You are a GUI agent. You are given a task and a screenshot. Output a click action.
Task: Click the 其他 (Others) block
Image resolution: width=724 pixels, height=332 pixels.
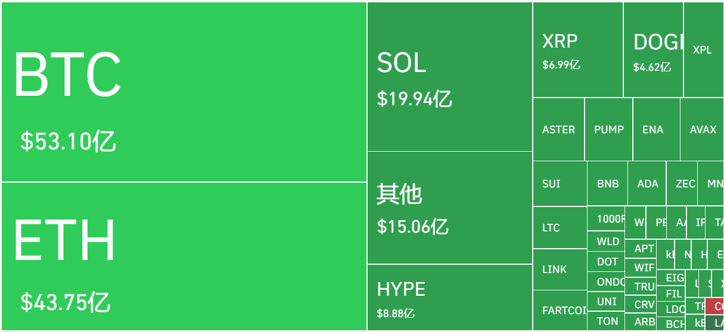click(450, 208)
